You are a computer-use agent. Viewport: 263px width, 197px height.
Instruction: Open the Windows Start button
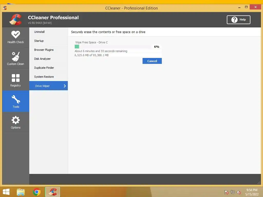[6, 192]
